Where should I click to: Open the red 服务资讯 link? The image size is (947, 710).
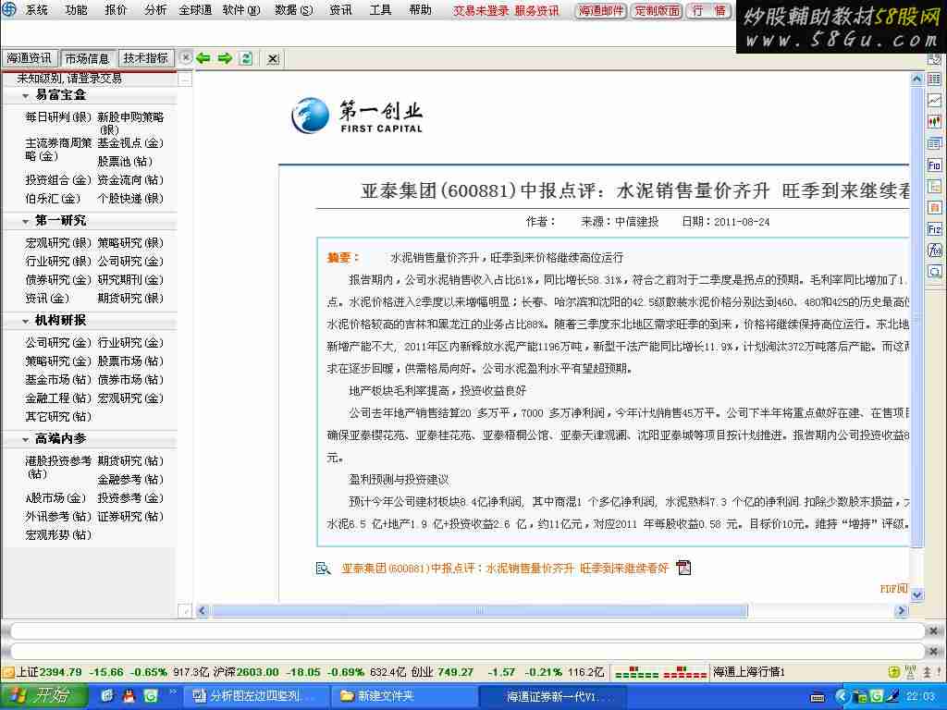tap(537, 10)
